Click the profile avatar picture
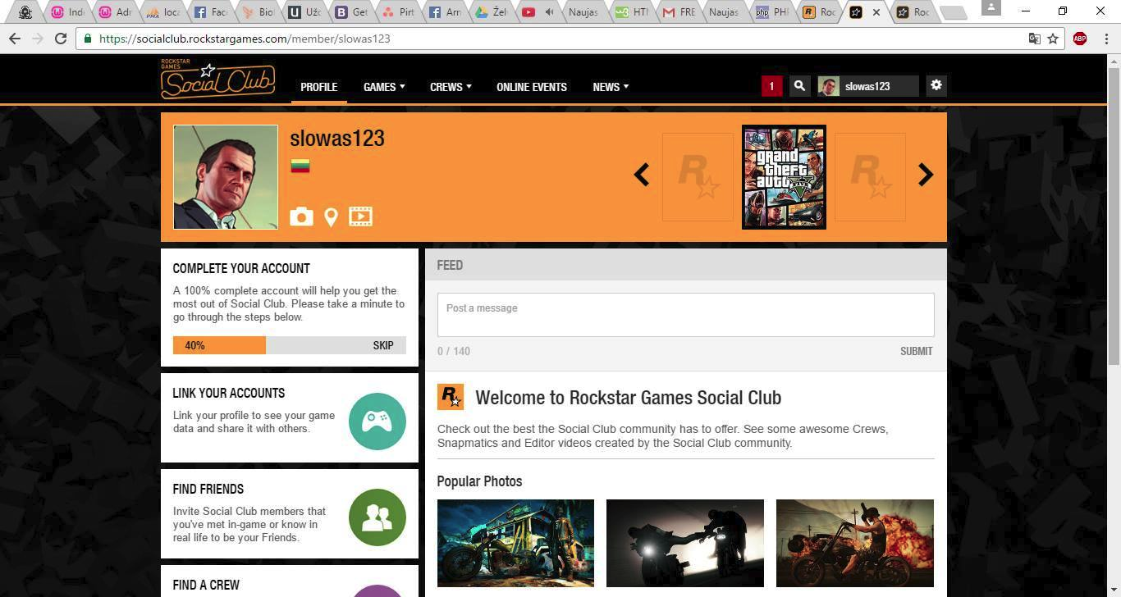The height and width of the screenshot is (597, 1121). click(x=226, y=177)
